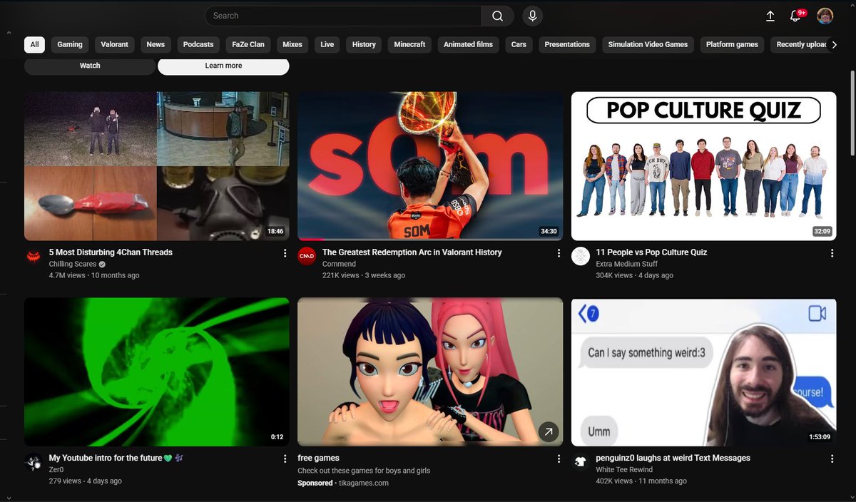Viewport: 856px width, 502px height.
Task: Select the Mixes category chip
Action: point(292,44)
